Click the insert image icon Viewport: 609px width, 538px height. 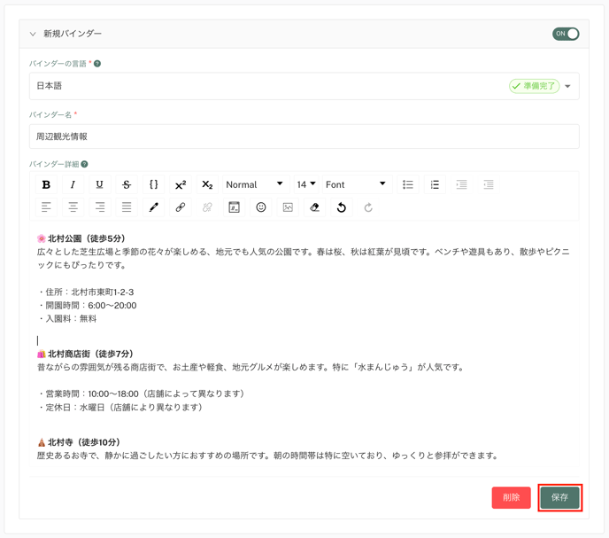point(288,207)
